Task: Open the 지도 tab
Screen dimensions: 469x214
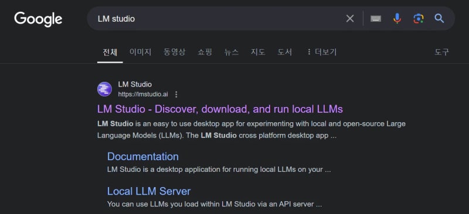Action: [x=258, y=52]
